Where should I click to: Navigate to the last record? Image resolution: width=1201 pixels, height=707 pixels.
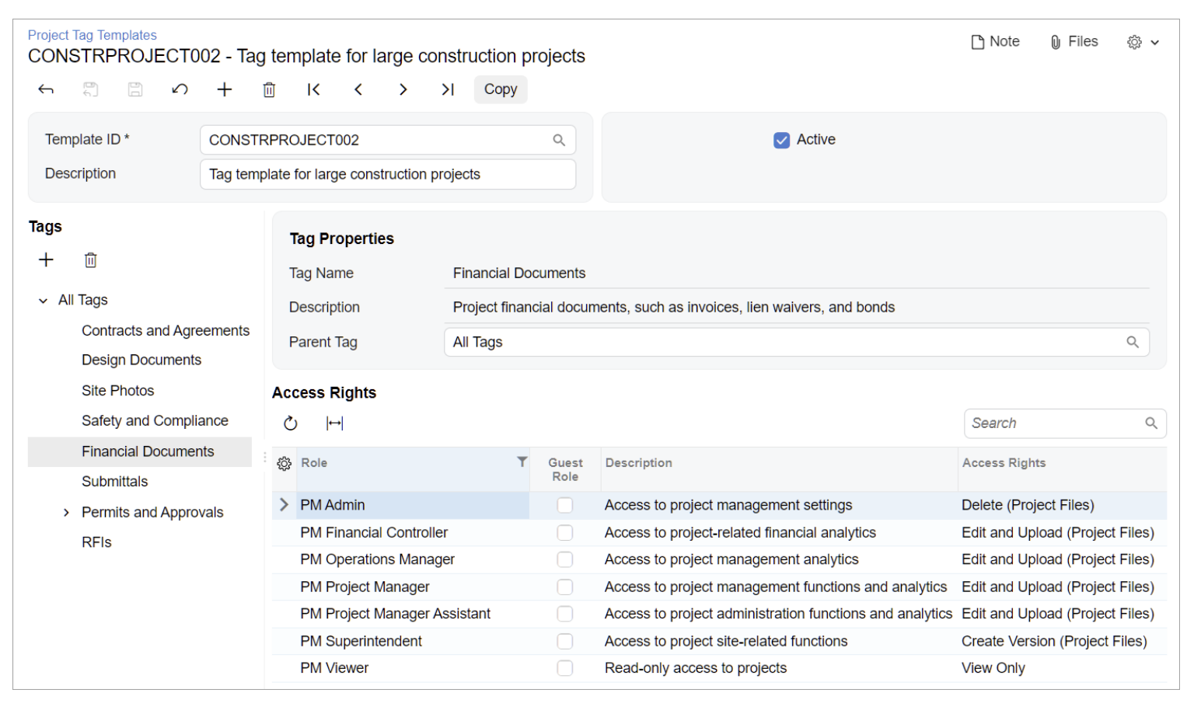pos(448,89)
